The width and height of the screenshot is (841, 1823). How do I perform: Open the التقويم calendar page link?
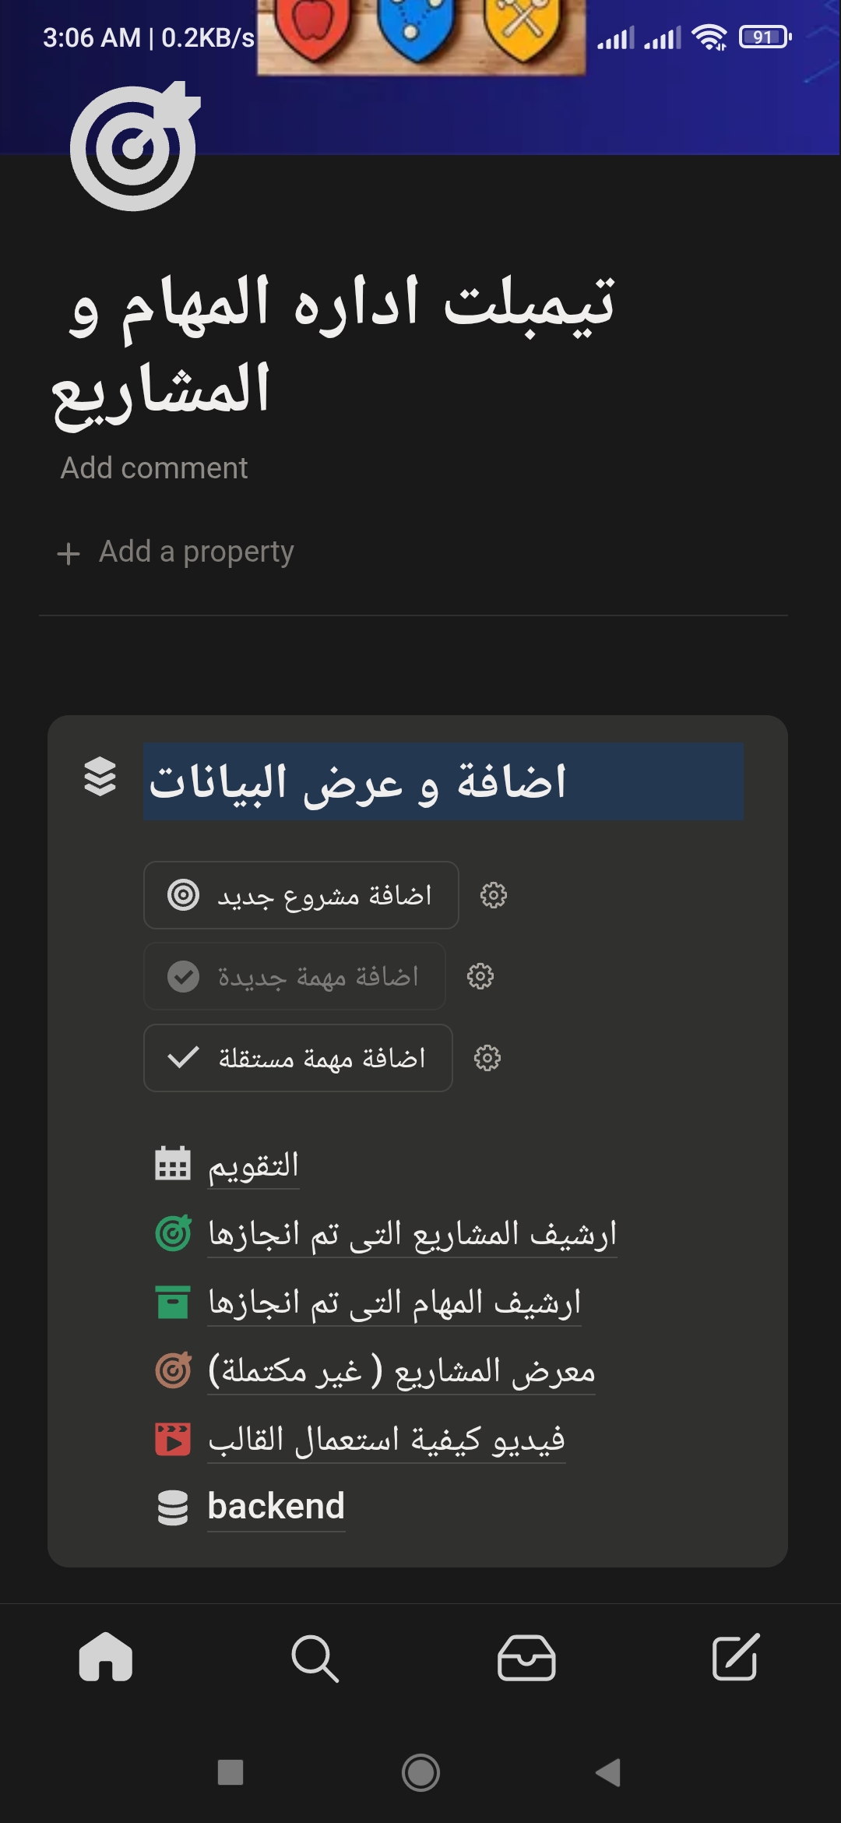254,1165
